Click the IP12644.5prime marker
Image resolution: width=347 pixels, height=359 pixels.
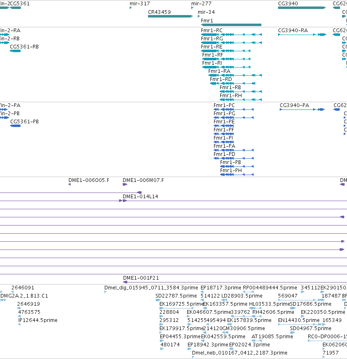[x=20, y=324]
